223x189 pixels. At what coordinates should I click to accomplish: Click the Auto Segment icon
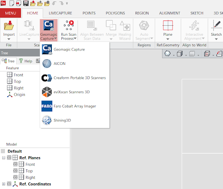[x=144, y=25]
